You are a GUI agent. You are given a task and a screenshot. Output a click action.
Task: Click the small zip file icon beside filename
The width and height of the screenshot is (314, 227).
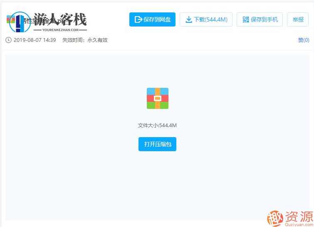click(11, 19)
